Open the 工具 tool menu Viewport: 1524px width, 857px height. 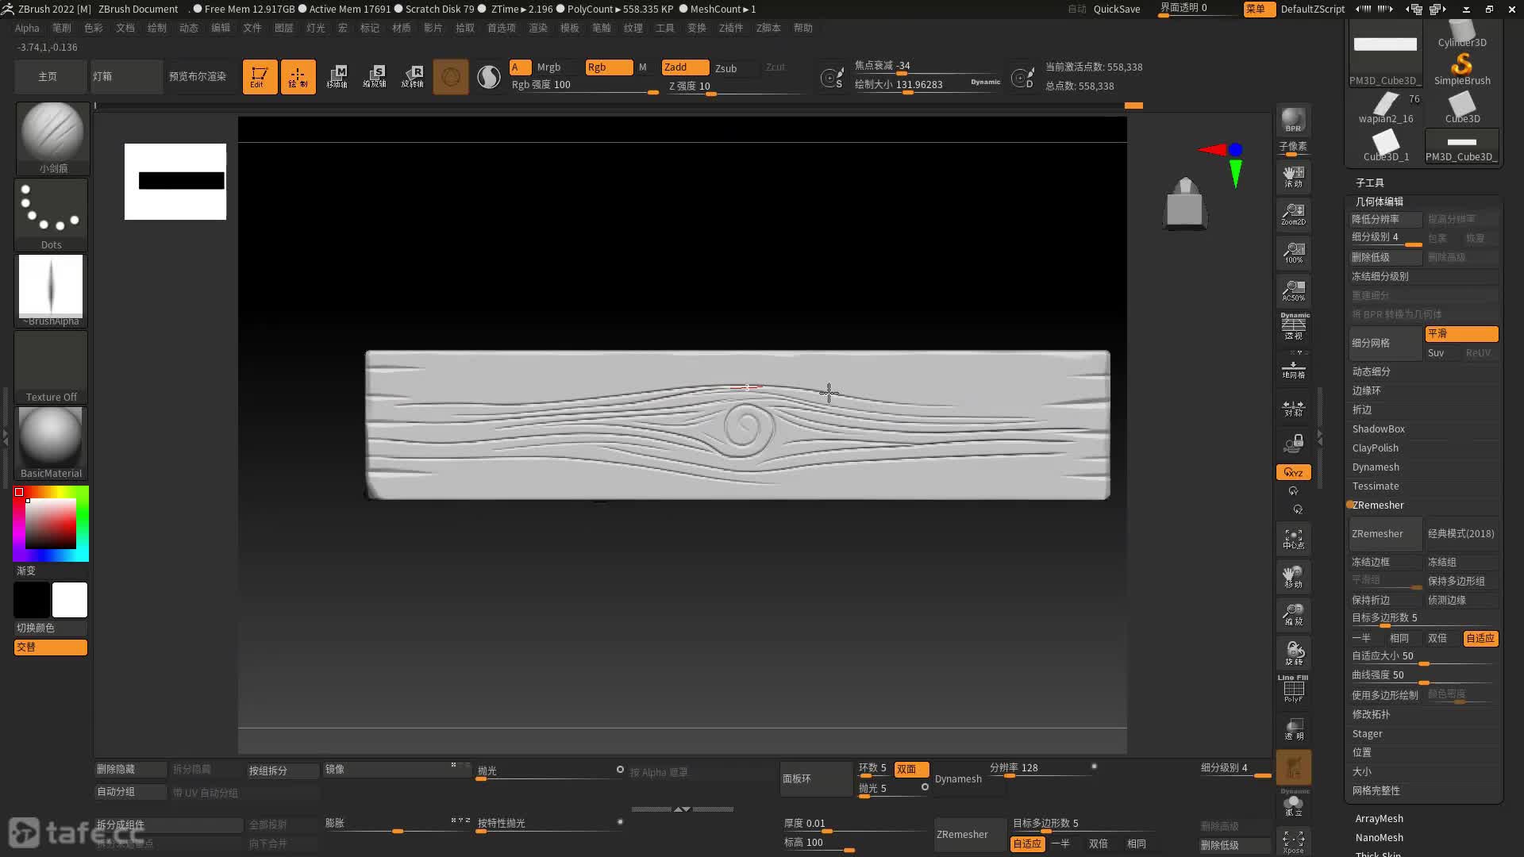665,28
